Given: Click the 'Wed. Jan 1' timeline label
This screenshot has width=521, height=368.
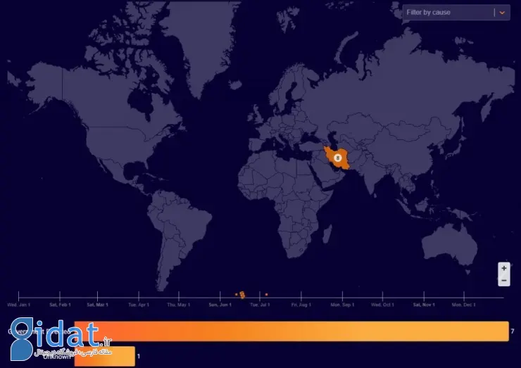Looking at the screenshot, I should [19, 305].
